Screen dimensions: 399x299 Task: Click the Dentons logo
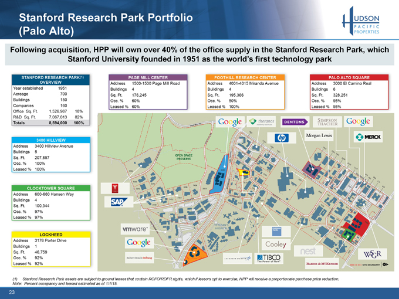click(296, 122)
